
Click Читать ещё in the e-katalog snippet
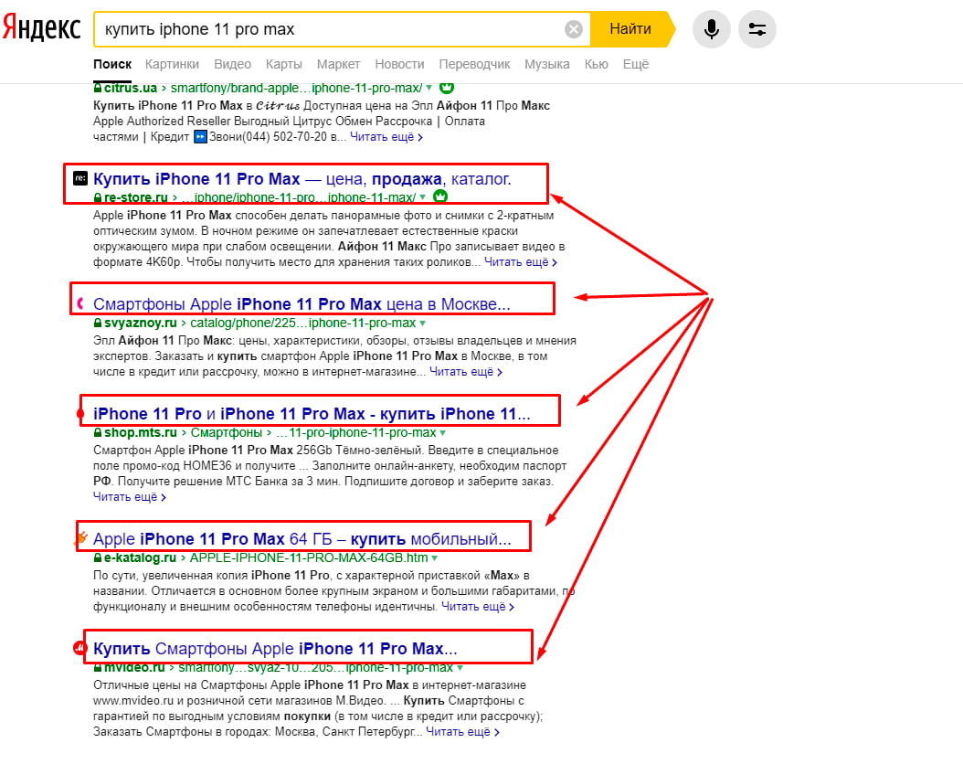(477, 606)
